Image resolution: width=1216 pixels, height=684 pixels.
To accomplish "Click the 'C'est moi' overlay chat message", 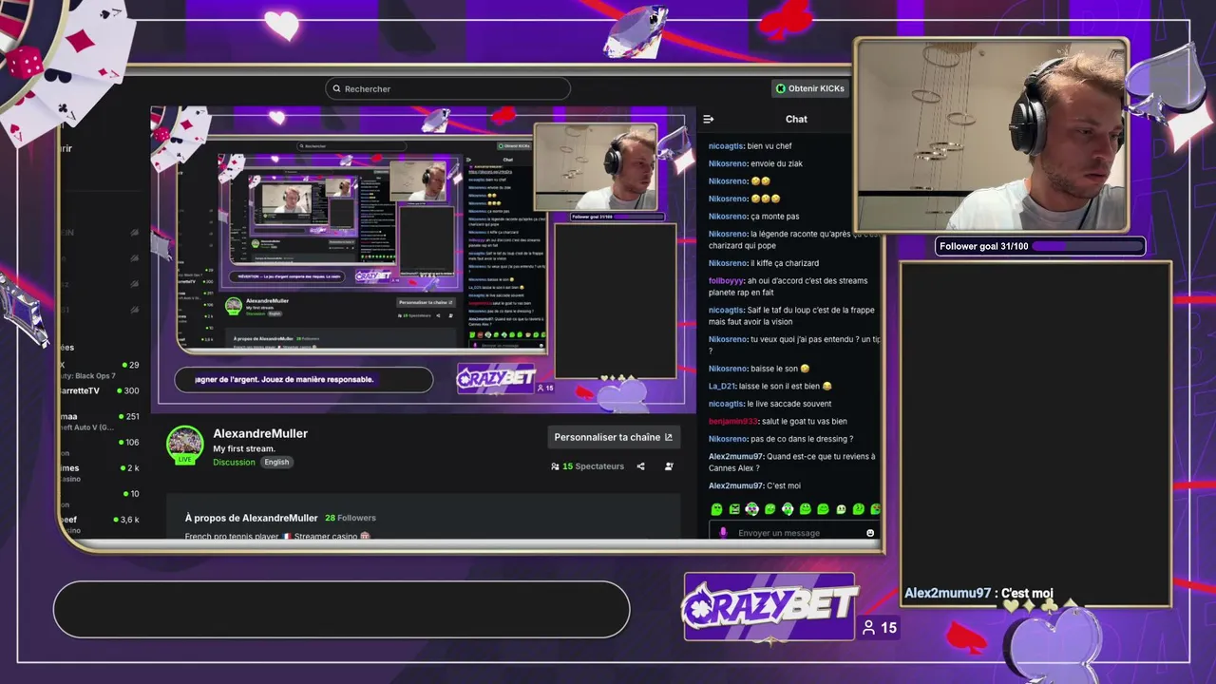I will 978,593.
